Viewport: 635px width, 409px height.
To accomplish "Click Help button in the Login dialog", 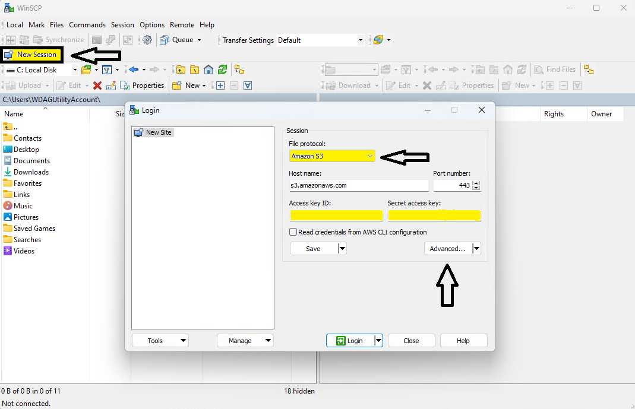I will 463,341.
